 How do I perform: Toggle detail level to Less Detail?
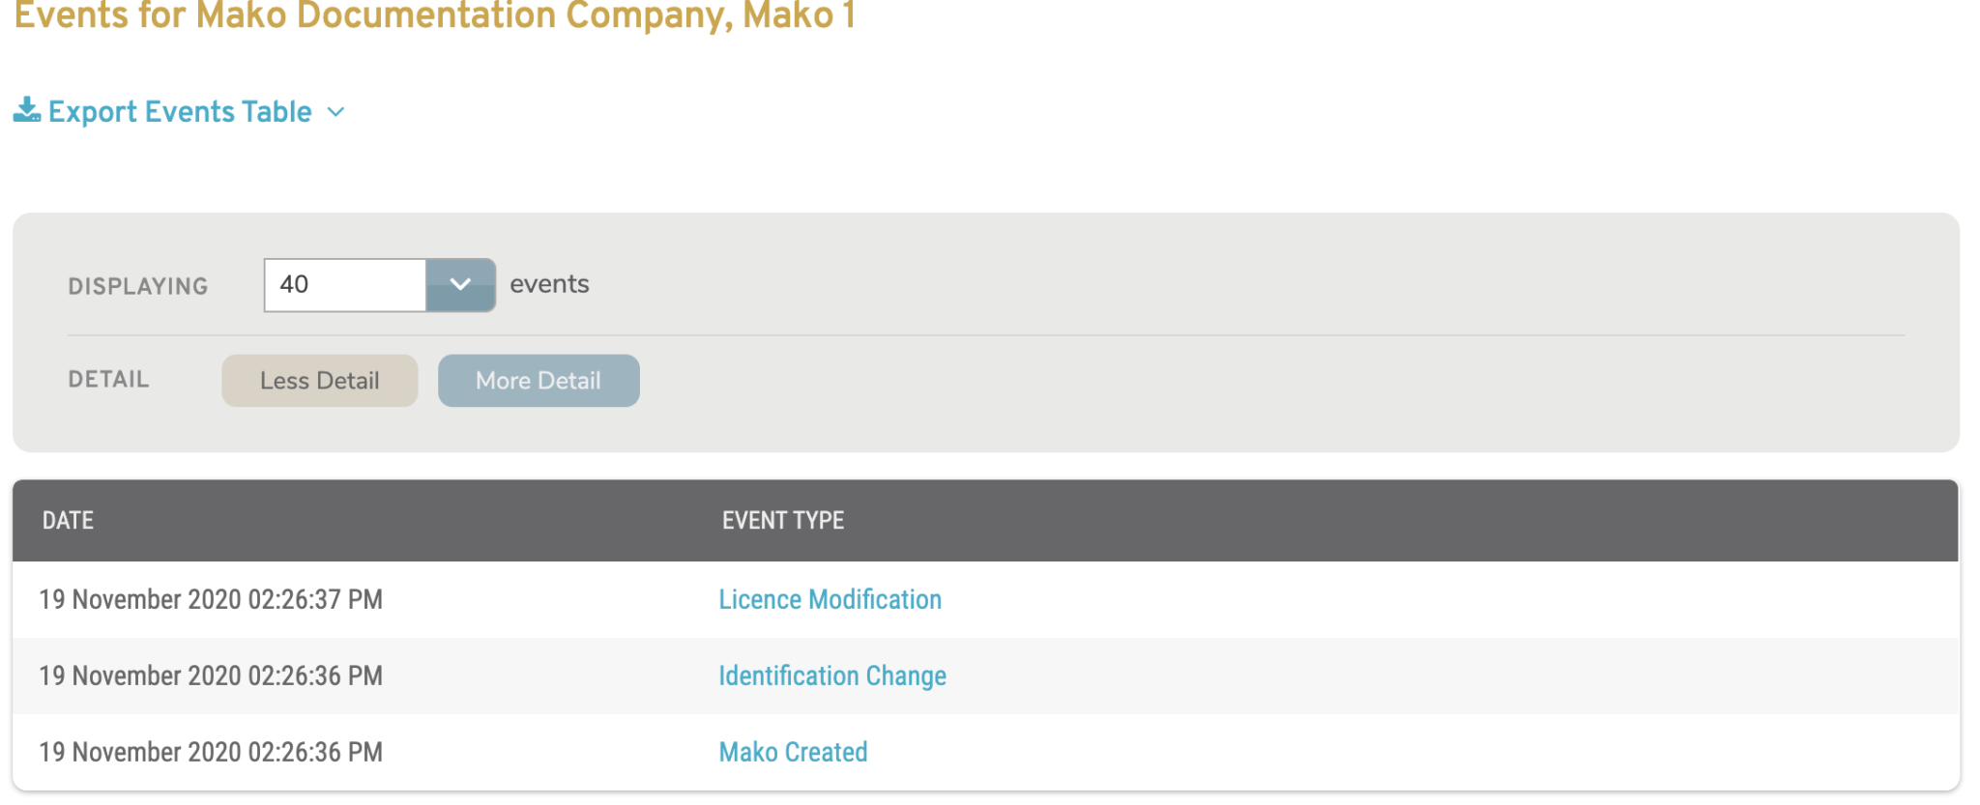[x=319, y=380]
